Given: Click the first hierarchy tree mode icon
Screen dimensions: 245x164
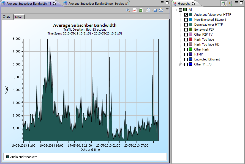Looking at the screenshot, I should click(224, 4).
